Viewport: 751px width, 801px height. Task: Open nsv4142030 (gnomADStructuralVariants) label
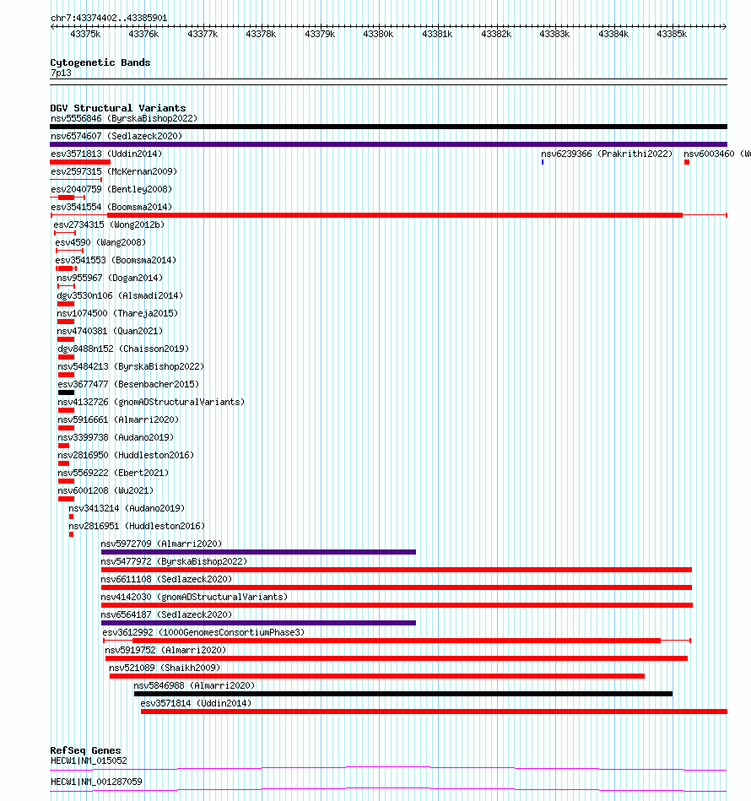[195, 598]
